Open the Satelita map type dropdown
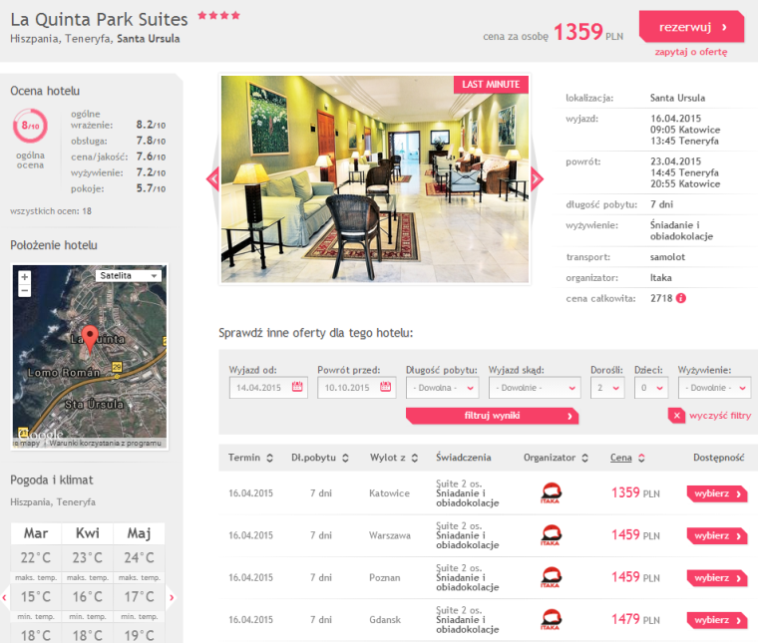 pyautogui.click(x=129, y=276)
